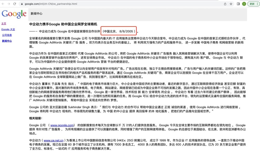
Task: Click the 相关链接 heading
Action: click(36, 118)
